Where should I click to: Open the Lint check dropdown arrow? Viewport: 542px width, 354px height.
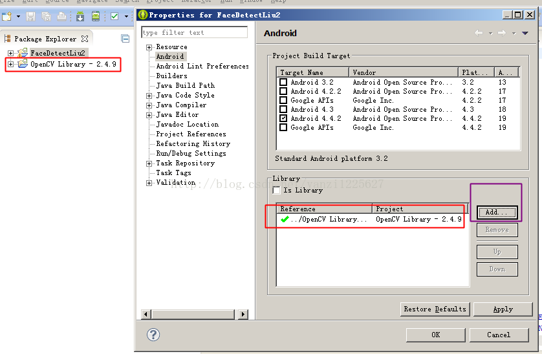(126, 16)
